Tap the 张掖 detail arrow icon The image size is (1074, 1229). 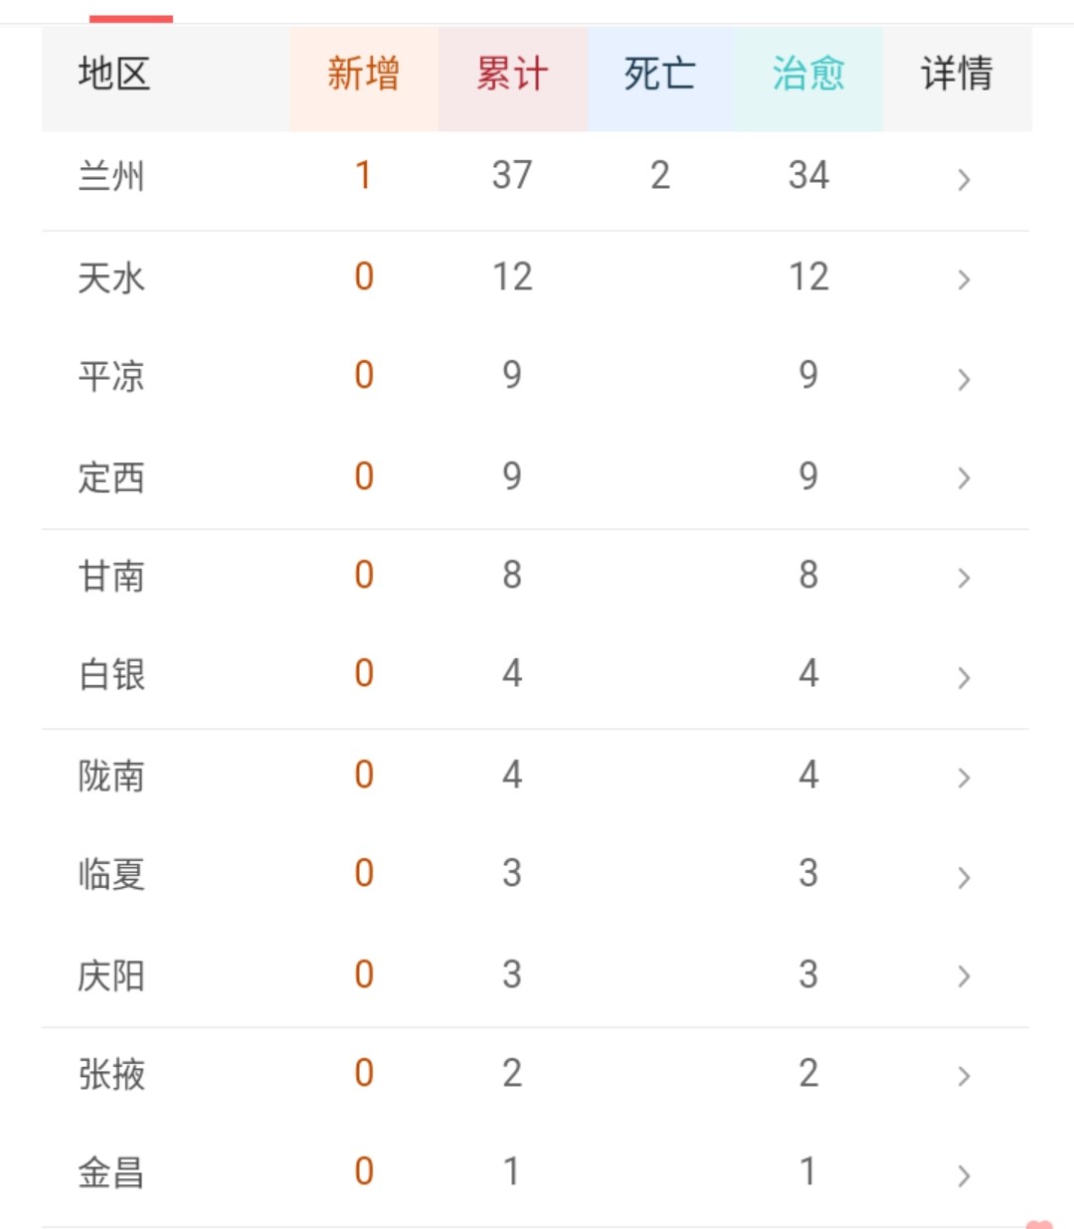tap(963, 1076)
